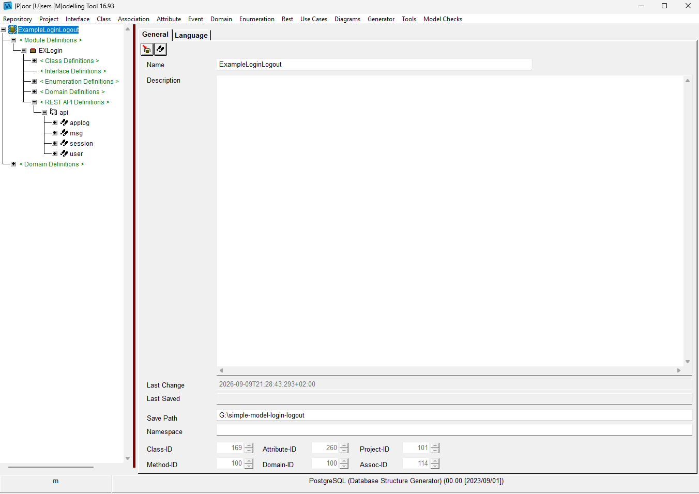Select the session footprints icon
Image resolution: width=699 pixels, height=494 pixels.
point(64,143)
